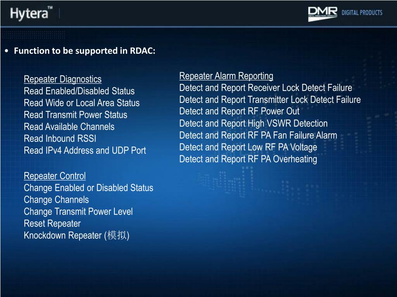Click the DMR Digital Products logo

(345, 14)
